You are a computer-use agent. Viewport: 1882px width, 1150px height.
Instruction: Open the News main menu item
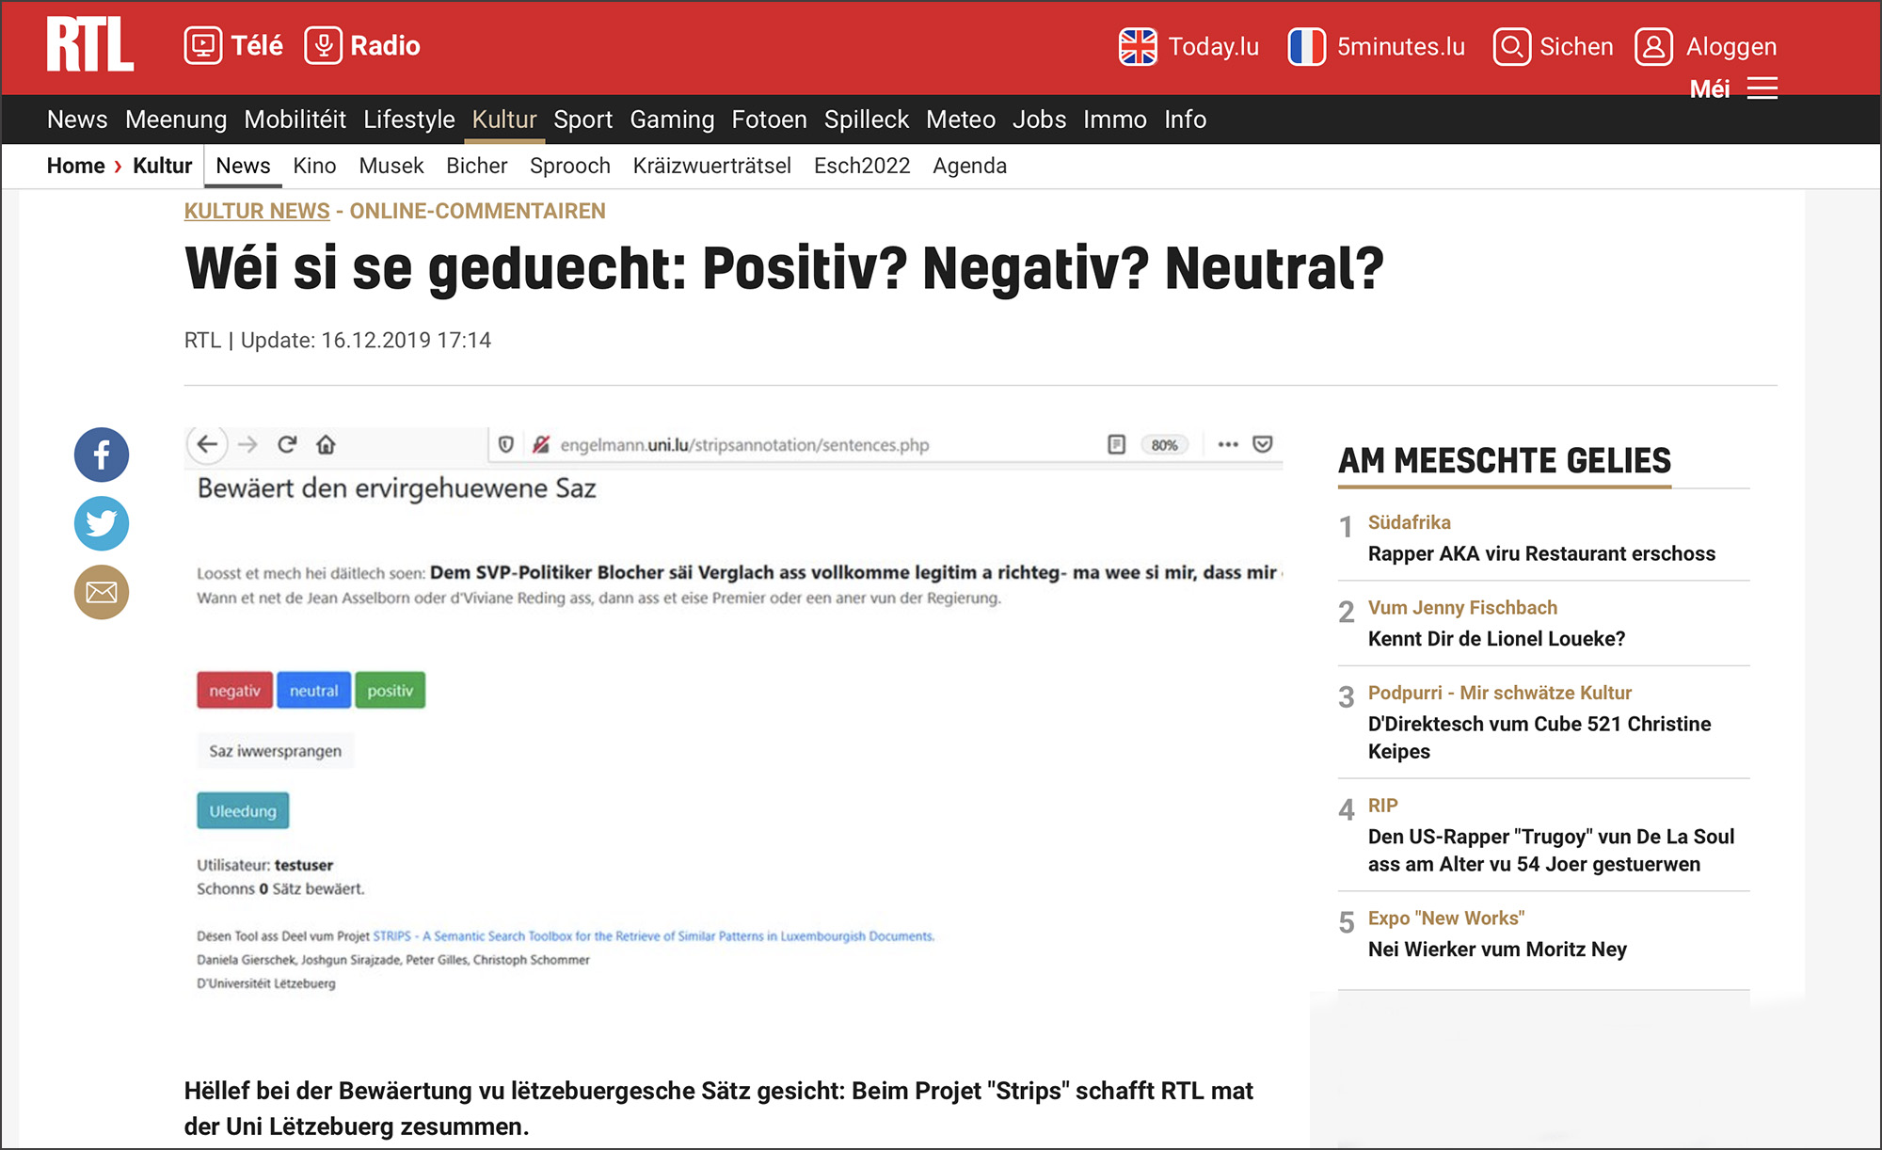tap(77, 120)
